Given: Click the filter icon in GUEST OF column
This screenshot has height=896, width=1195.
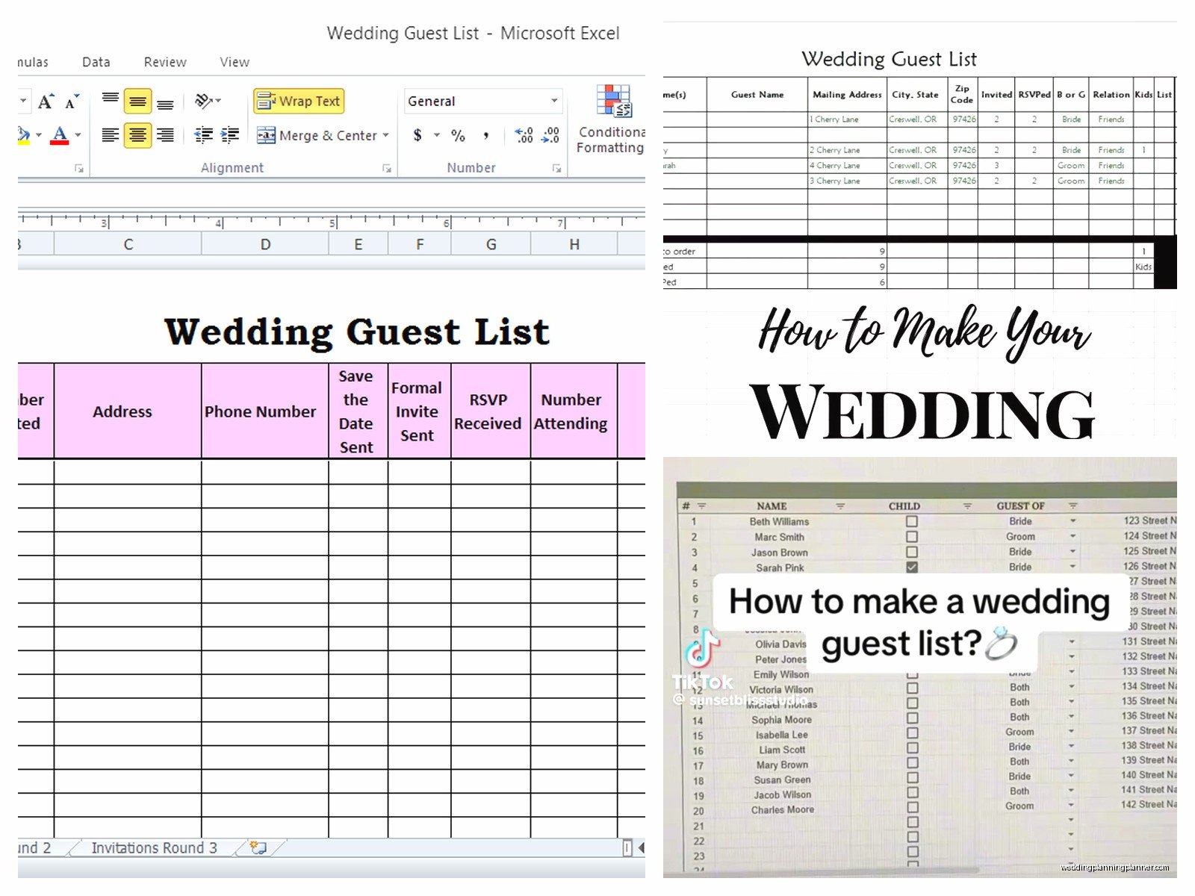Looking at the screenshot, I should pyautogui.click(x=1073, y=505).
